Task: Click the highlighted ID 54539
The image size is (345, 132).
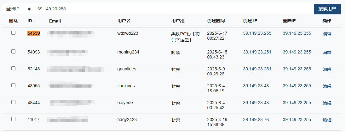Action: [x=34, y=33]
